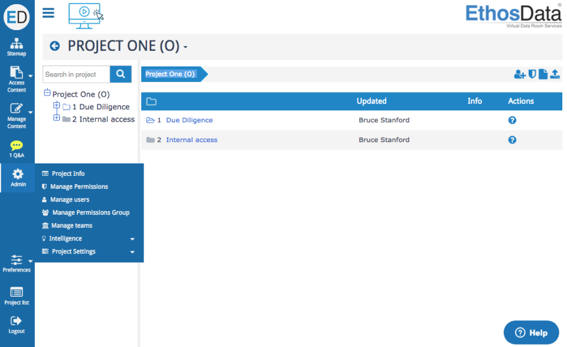Screen dimensions: 567x347
Task: Click the magnifying glass search button
Action: click(120, 74)
